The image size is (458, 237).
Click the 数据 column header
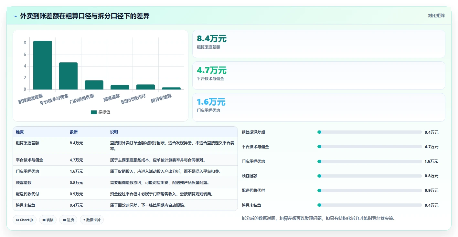click(74, 132)
